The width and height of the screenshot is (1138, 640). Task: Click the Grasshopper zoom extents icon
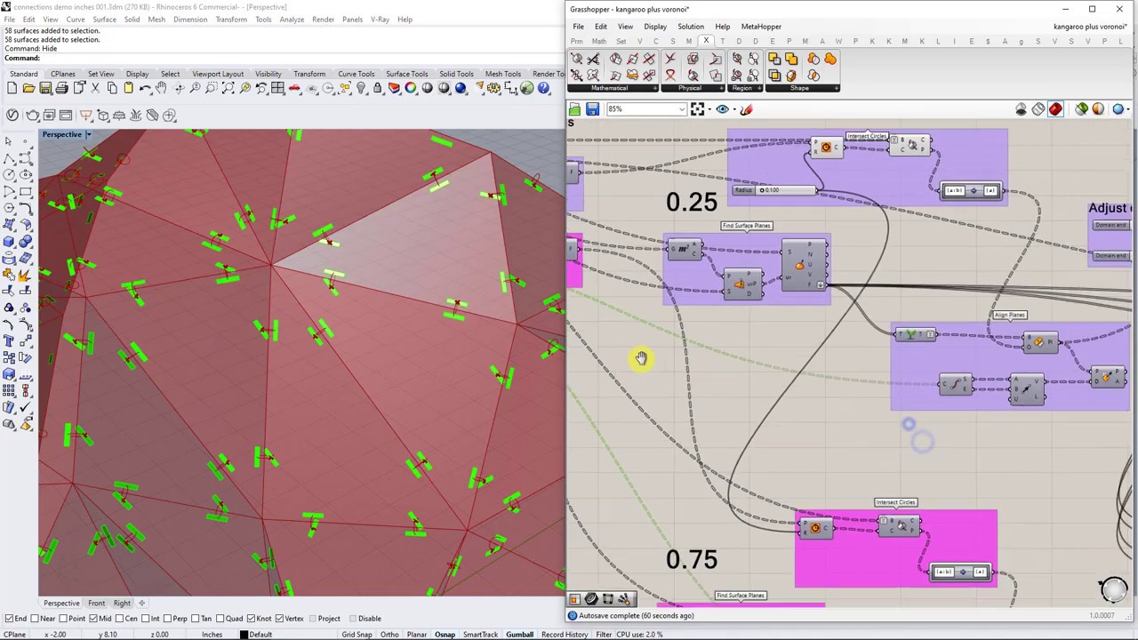(698, 109)
